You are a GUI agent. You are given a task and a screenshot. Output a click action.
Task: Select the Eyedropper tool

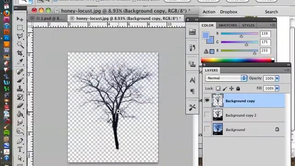coord(20,61)
